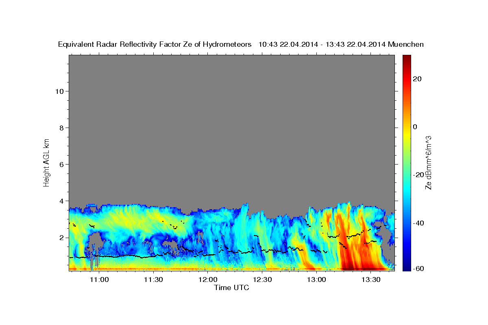Click the height tick label '4'
The image size is (488, 325).
[61, 201]
